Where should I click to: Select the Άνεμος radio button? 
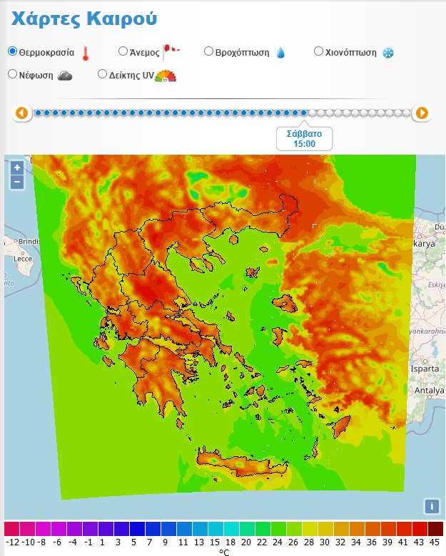123,51
